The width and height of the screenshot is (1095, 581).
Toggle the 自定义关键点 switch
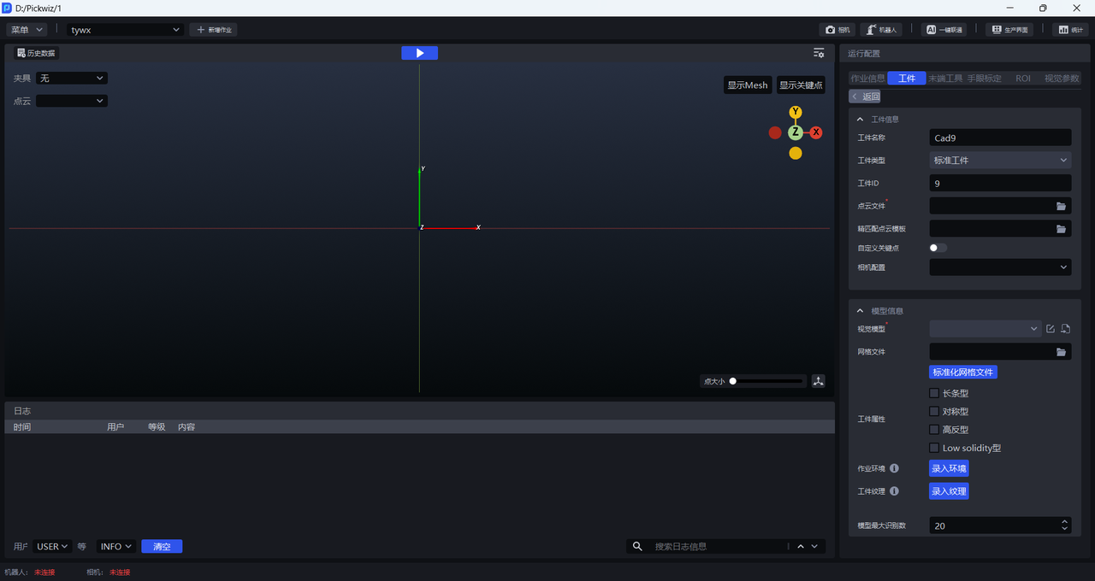click(x=938, y=248)
